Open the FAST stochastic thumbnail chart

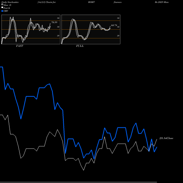[x=31, y=29]
